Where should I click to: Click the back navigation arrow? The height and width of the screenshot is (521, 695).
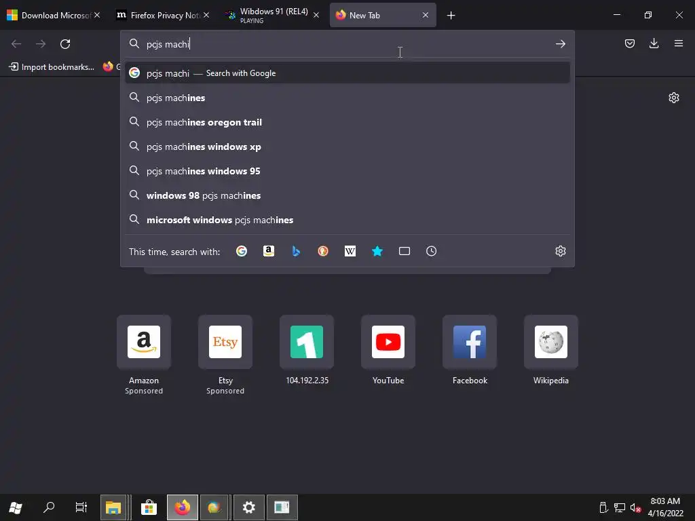pos(16,44)
